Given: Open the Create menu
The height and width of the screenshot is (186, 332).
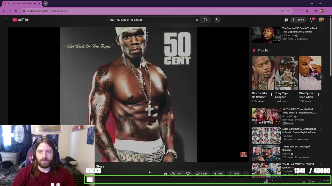Looking at the screenshot, I should click(x=298, y=20).
